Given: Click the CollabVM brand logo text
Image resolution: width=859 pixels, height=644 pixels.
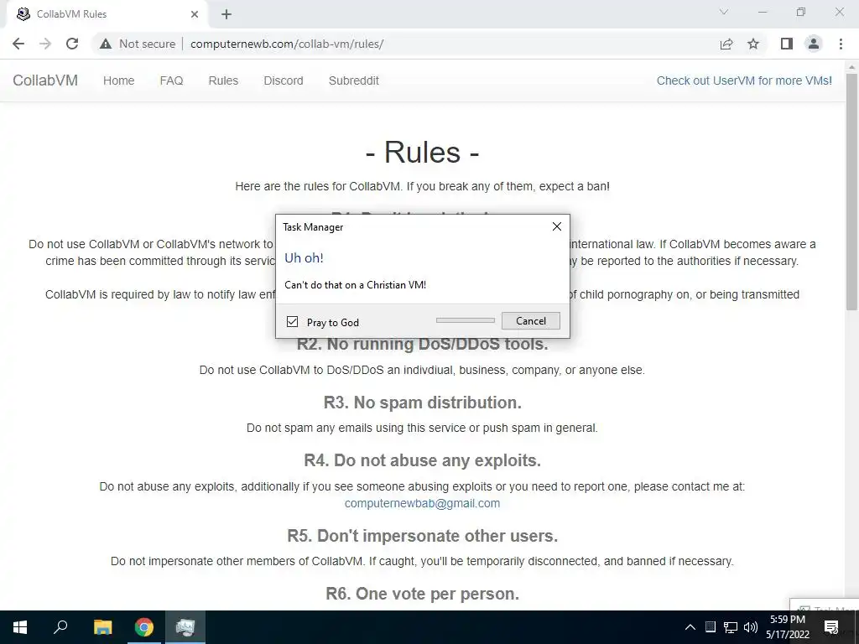Looking at the screenshot, I should (45, 80).
